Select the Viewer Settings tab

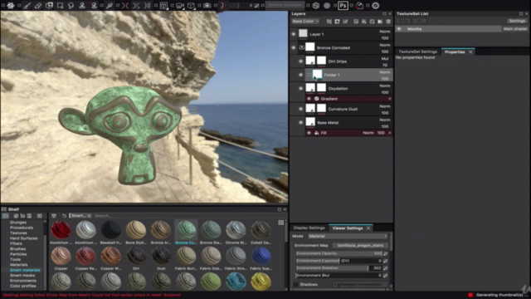pos(348,228)
